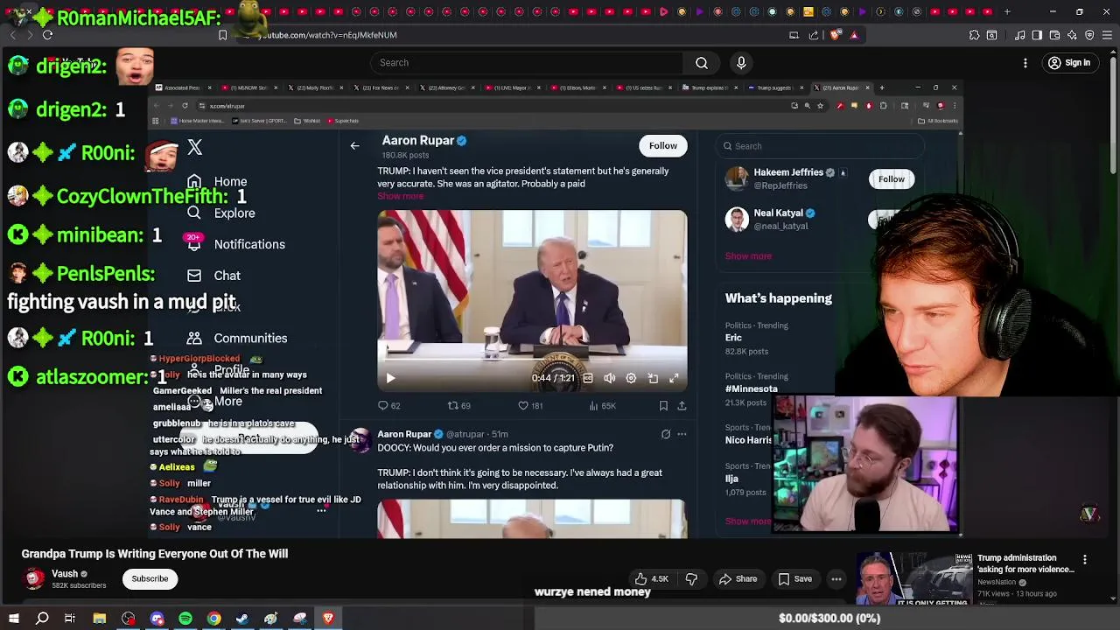Toggle Brave sidebar panel icon

point(1037,35)
